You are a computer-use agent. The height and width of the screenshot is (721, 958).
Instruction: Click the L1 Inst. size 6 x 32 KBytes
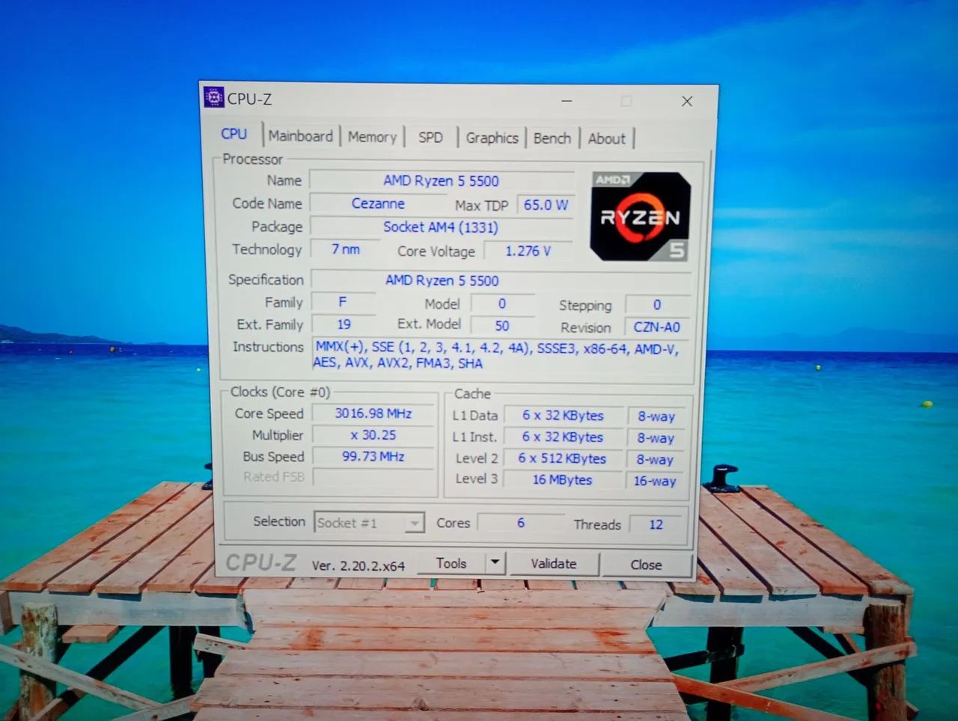[563, 438]
